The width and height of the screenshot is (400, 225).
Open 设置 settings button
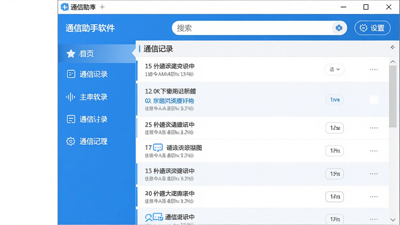(372, 28)
